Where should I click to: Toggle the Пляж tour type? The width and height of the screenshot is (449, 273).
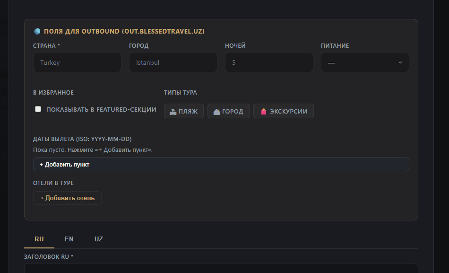184,111
